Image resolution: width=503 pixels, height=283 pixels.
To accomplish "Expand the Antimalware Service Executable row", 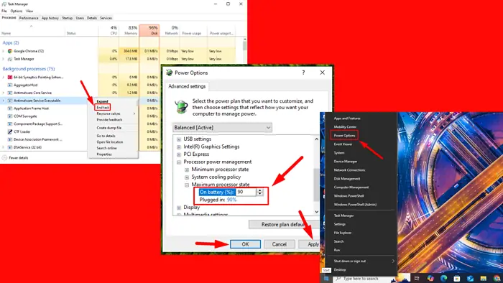I will (4, 101).
